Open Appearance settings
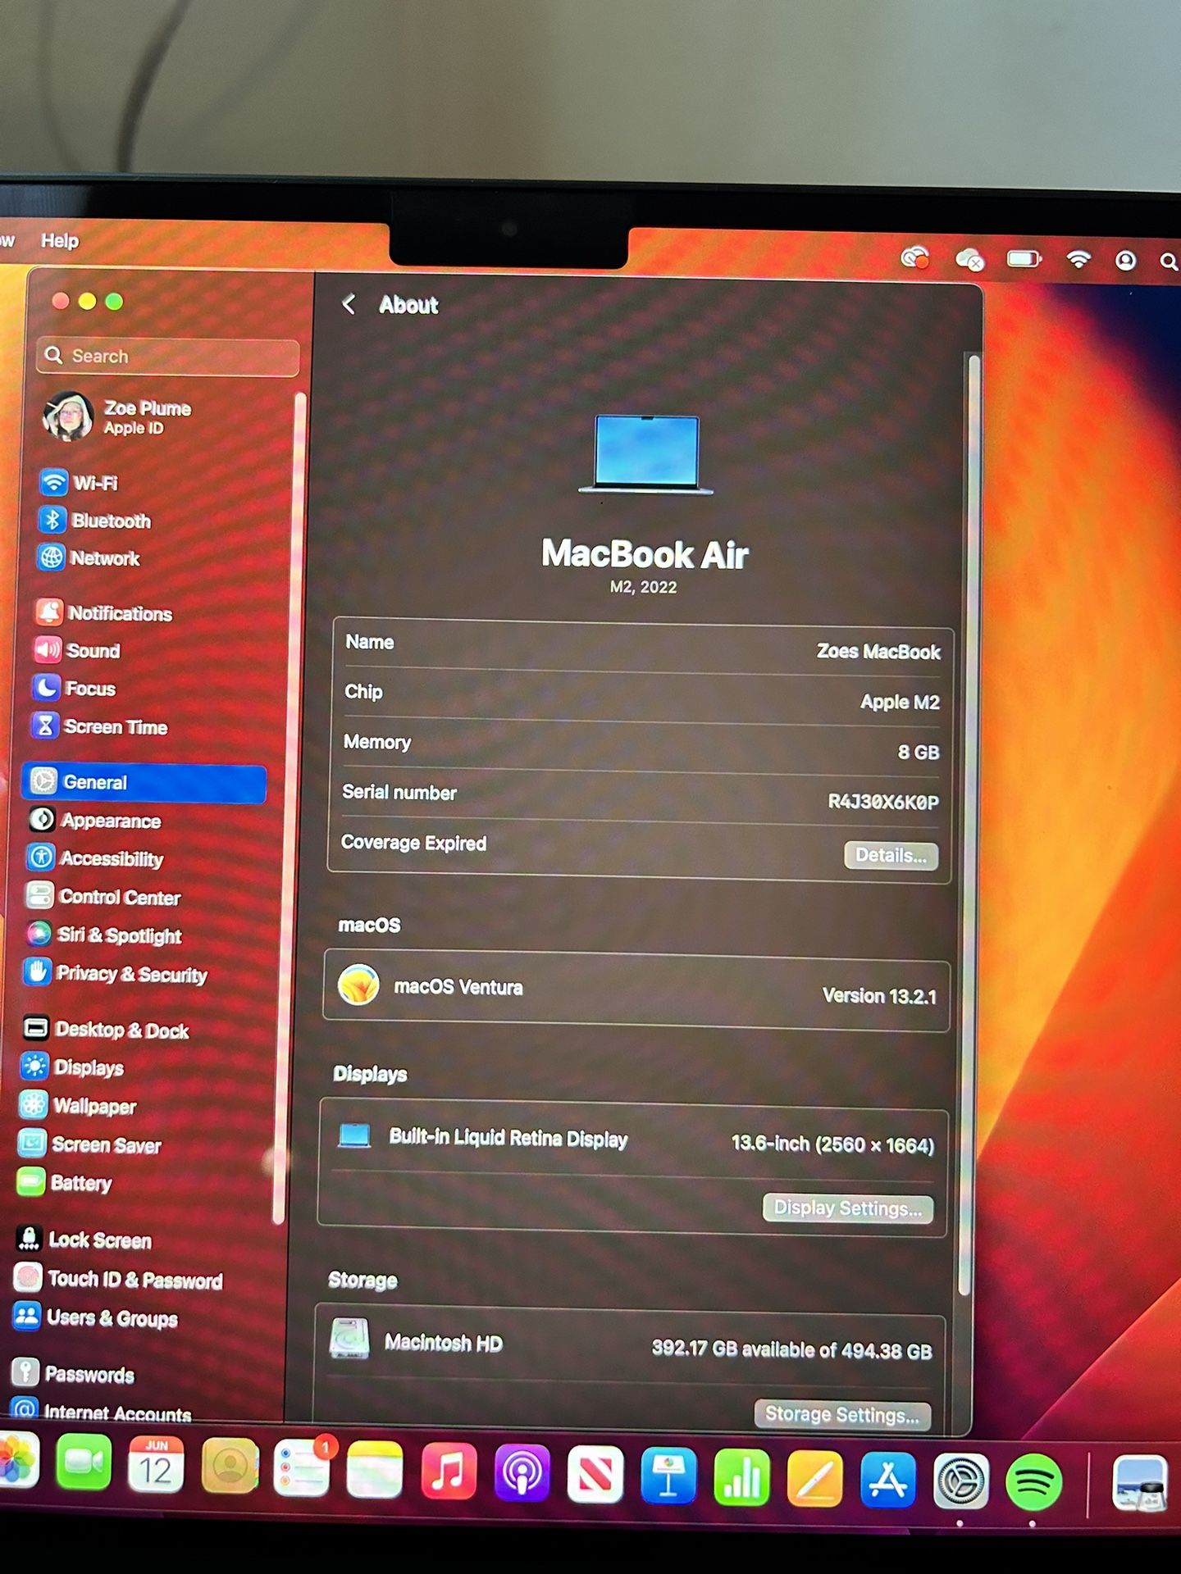 pos(94,820)
